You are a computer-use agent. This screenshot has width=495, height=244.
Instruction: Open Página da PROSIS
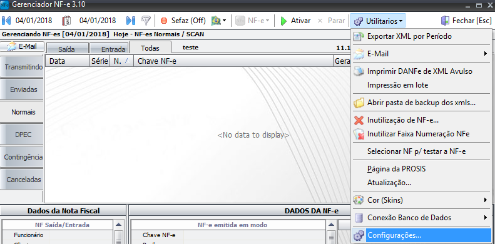pos(397,169)
